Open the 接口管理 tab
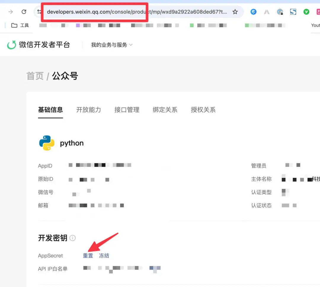320x287 pixels. 127,110
